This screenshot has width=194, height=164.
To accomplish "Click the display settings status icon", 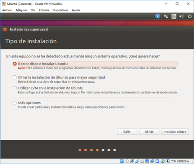I will [x=147, y=161].
